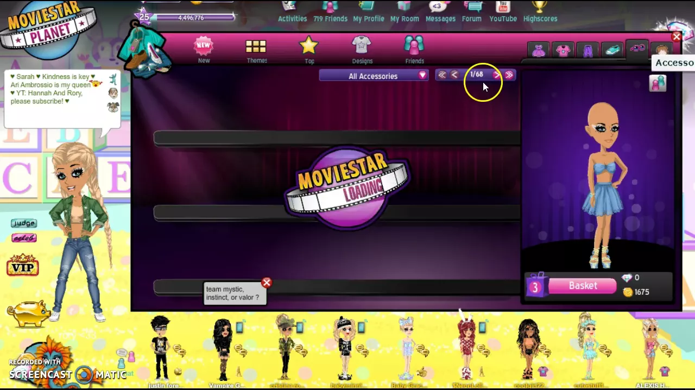
Task: Click the MovieStarPlanet logo
Action: click(x=48, y=30)
